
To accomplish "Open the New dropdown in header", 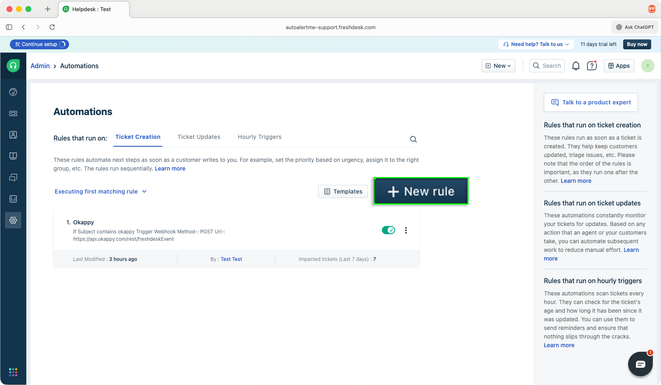I will (x=499, y=66).
